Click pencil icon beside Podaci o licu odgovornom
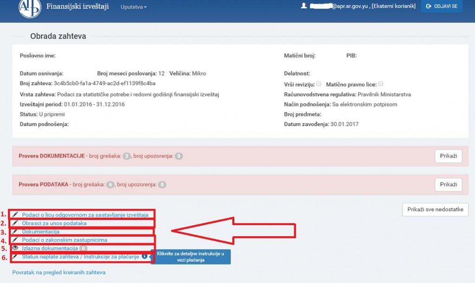 pos(15,214)
